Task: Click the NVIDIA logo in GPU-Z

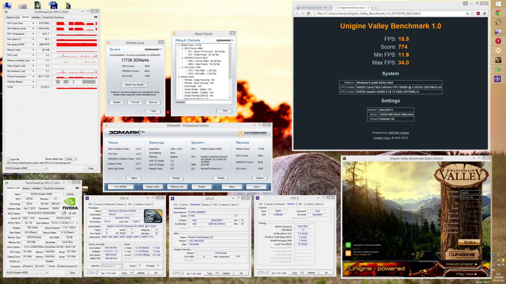Action: 70,203
